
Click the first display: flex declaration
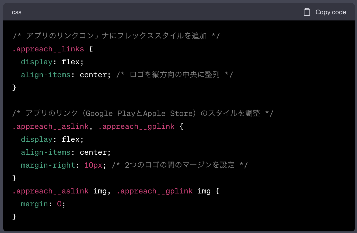coord(52,62)
